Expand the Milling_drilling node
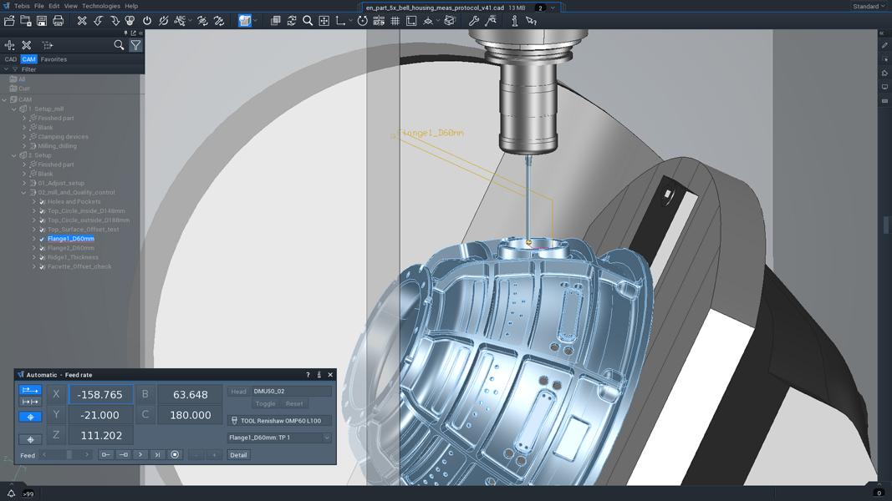This screenshot has width=892, height=501. [x=24, y=146]
